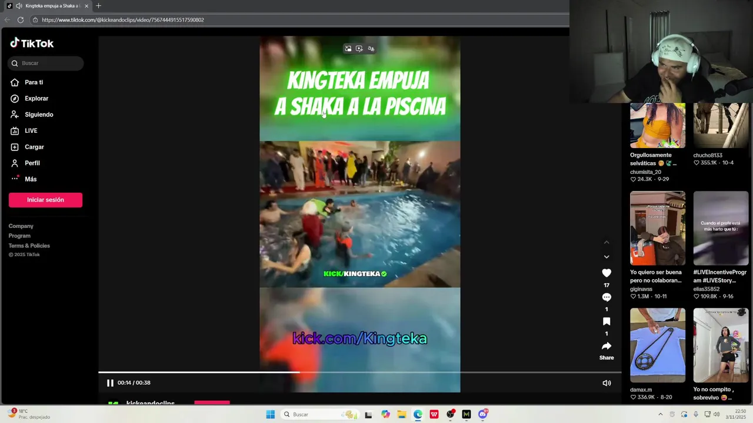This screenshot has height=423, width=753.
Task: Open the 18°C weather widget
Action: [x=28, y=414]
